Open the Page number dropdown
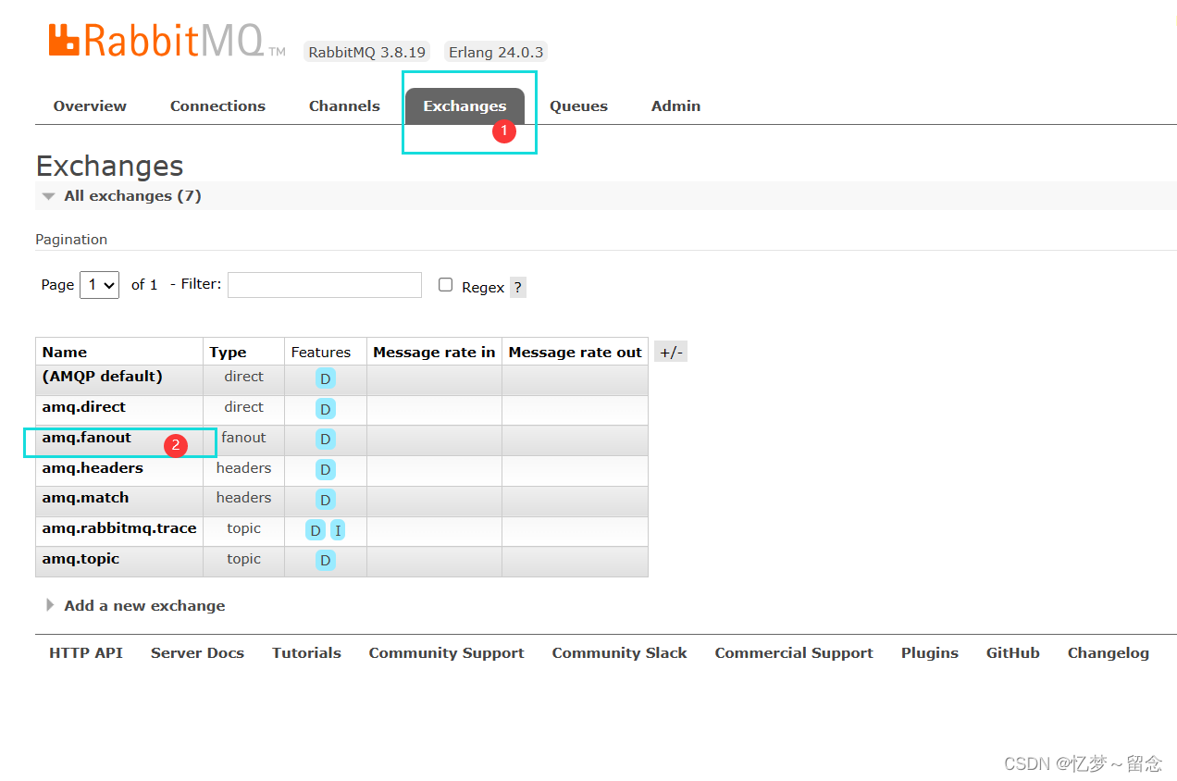The image size is (1177, 781). pyautogui.click(x=99, y=285)
